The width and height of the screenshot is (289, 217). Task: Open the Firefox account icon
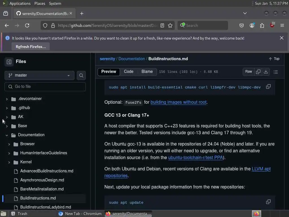[252, 25]
